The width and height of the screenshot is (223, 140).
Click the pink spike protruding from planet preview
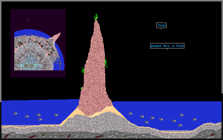(56, 37)
